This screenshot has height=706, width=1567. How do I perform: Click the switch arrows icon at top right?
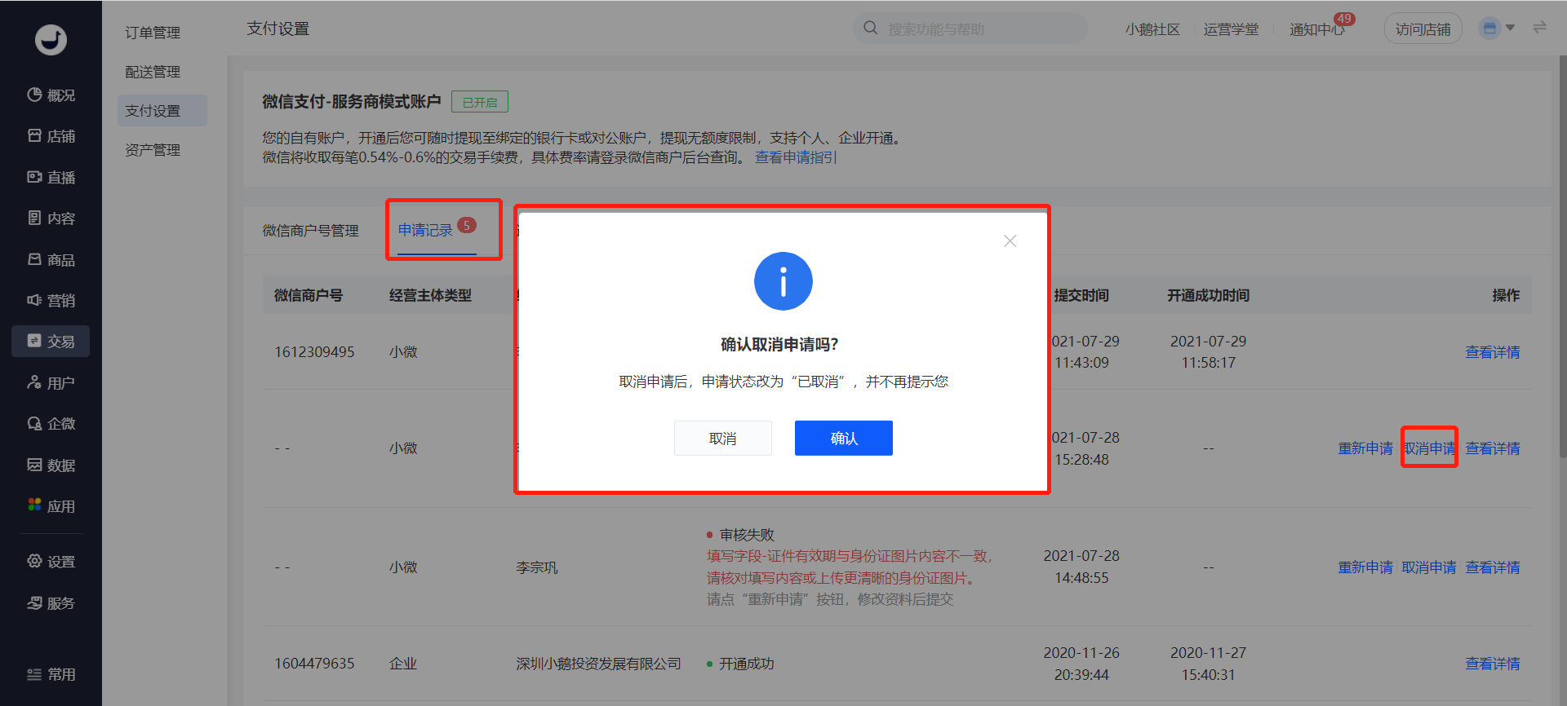(x=1539, y=28)
